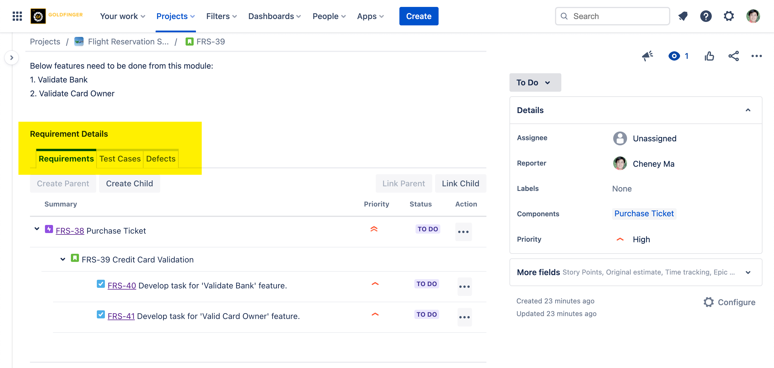The image size is (774, 368).
Task: Toggle the watch issue eye icon
Action: coord(674,56)
